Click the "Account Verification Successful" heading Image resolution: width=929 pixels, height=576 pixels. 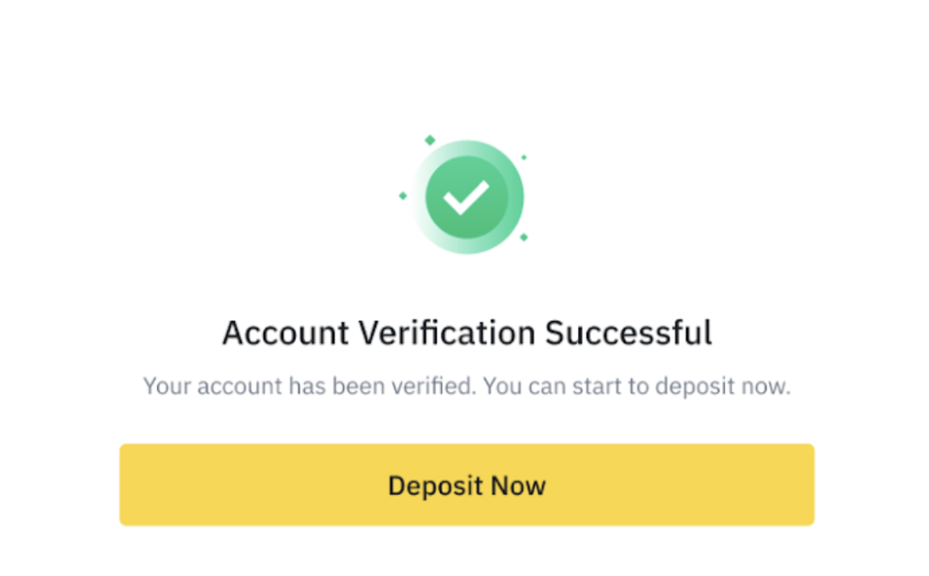pyautogui.click(x=466, y=333)
